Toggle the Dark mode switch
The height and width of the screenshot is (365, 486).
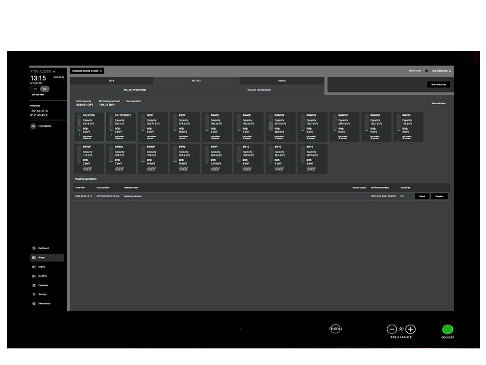[x=426, y=71]
